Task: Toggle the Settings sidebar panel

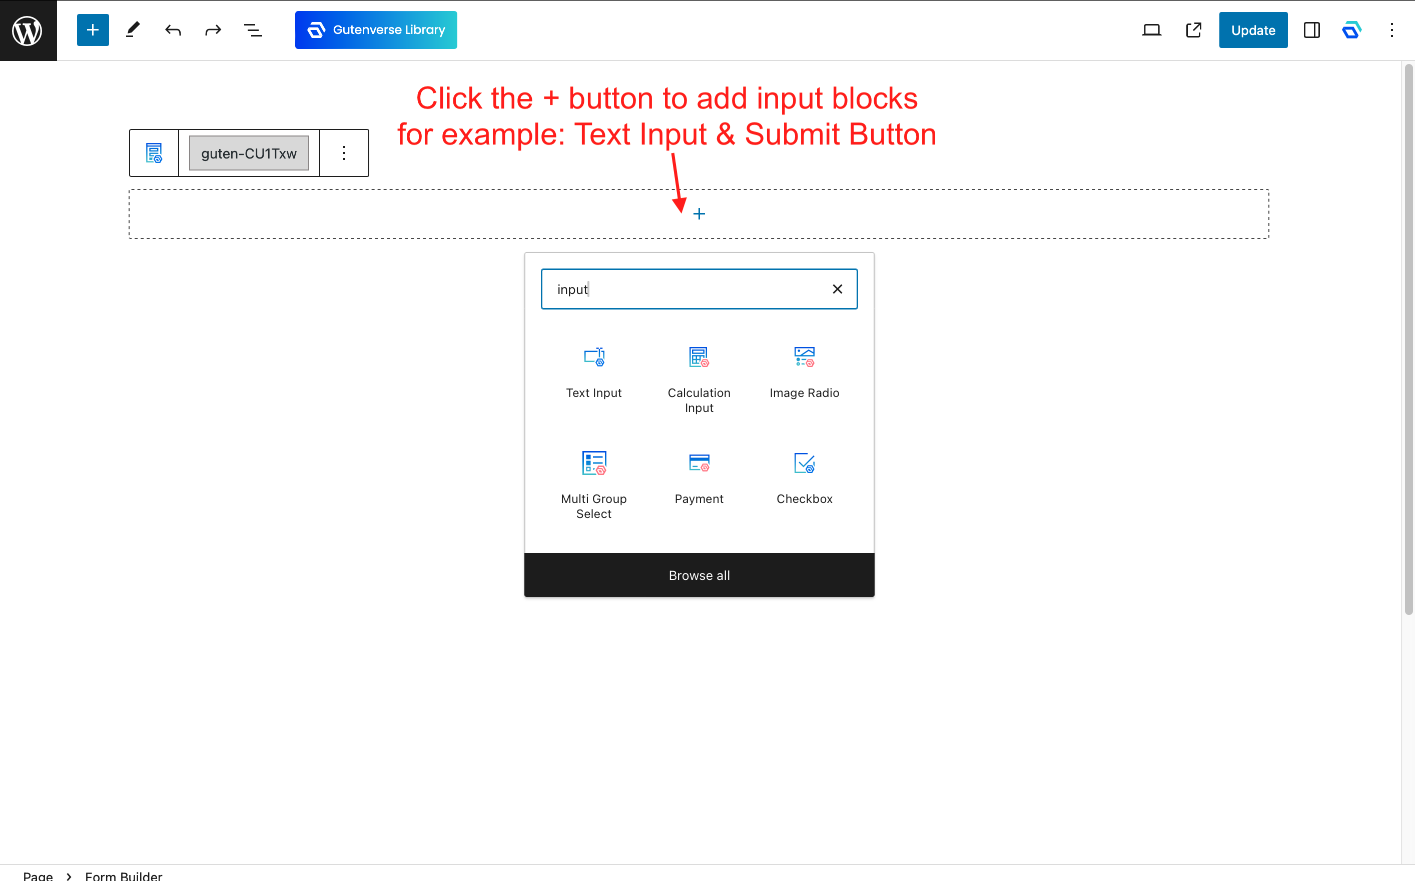Action: (1311, 29)
